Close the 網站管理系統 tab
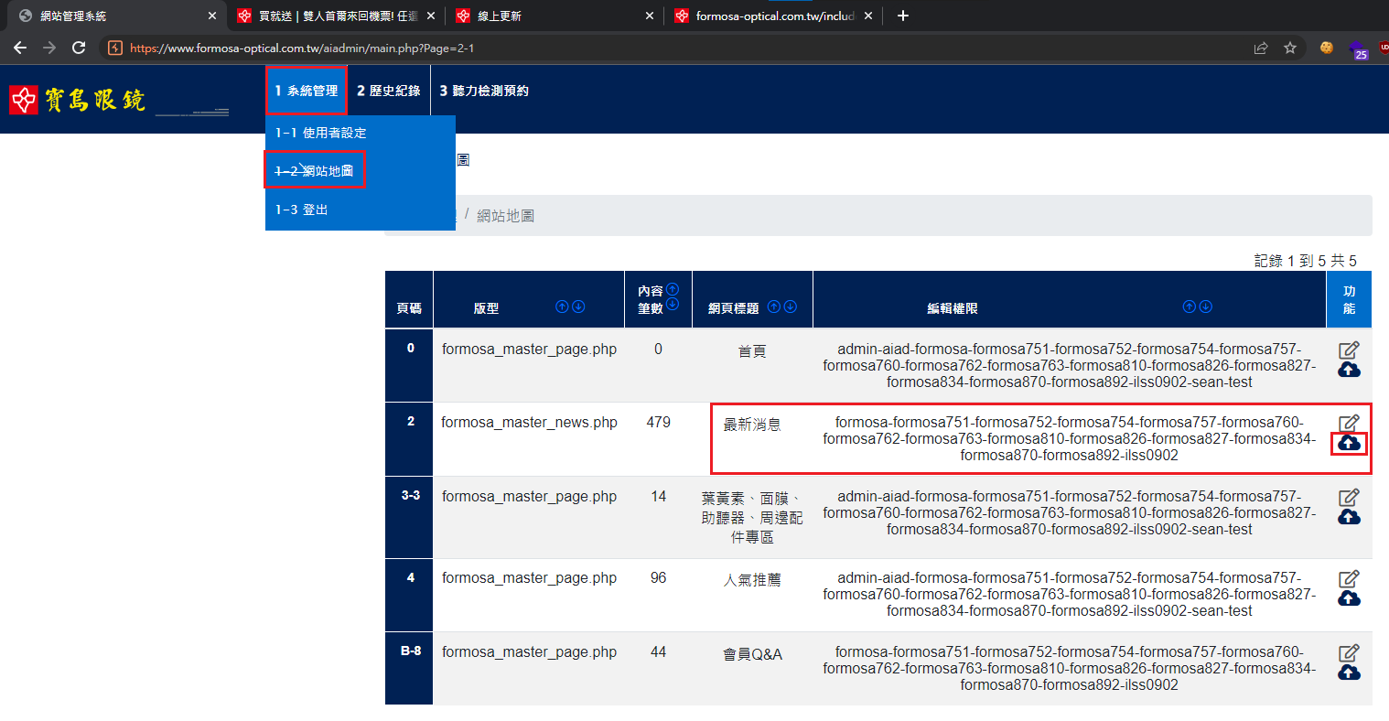Viewport: 1389px width, 721px height. point(211,16)
